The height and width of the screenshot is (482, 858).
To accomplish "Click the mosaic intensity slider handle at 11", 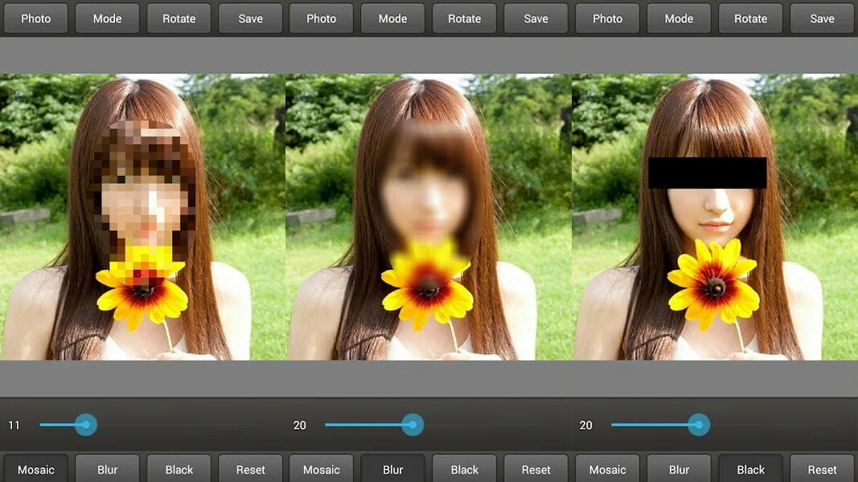I will (86, 425).
